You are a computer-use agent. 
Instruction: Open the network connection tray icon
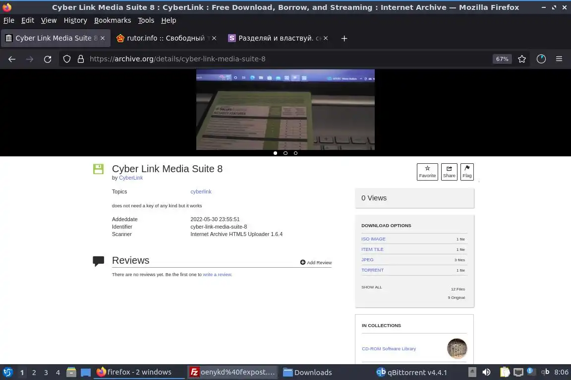coord(518,372)
